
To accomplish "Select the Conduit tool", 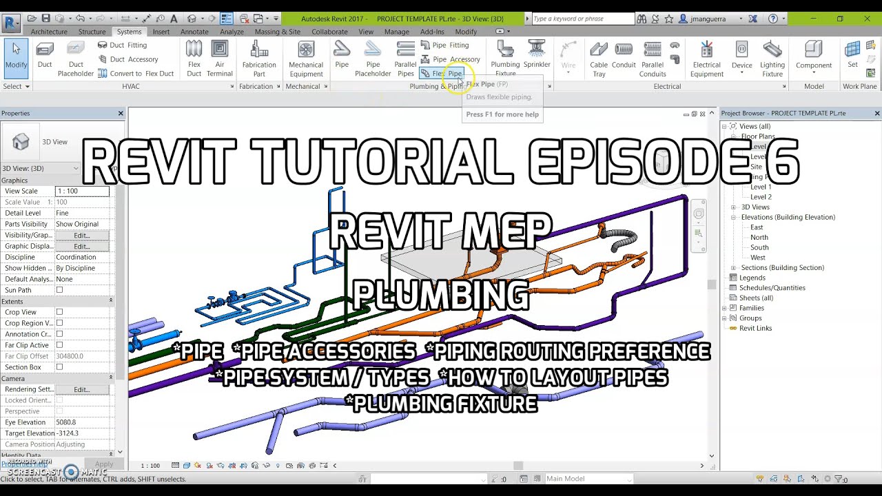I will [x=624, y=55].
